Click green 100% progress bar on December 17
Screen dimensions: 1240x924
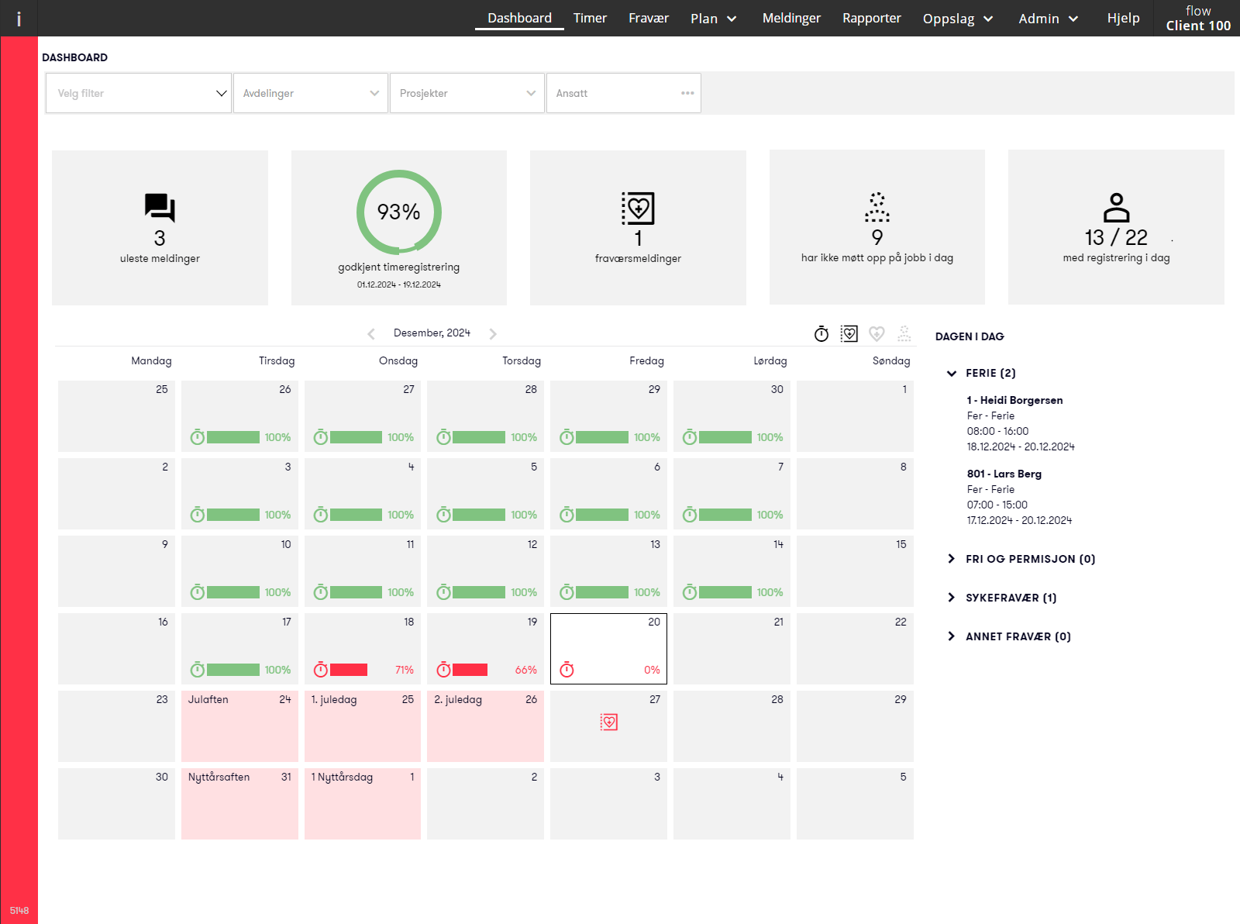click(x=233, y=670)
